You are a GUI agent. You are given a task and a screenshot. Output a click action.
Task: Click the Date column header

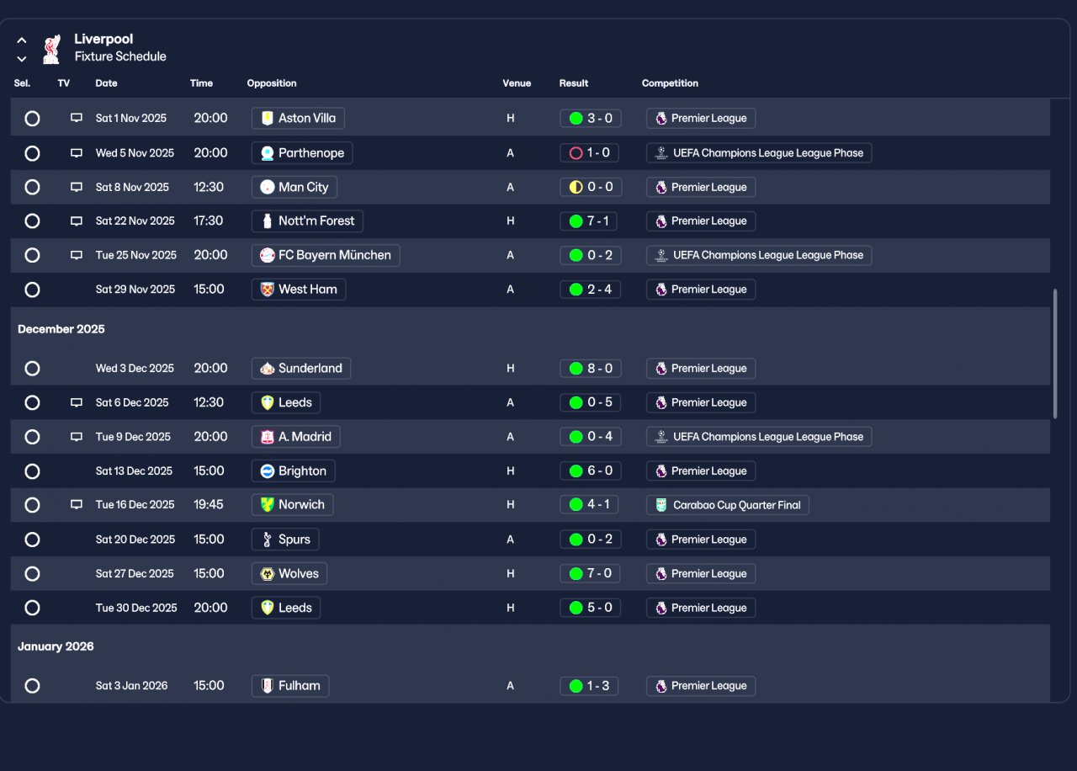click(x=107, y=83)
